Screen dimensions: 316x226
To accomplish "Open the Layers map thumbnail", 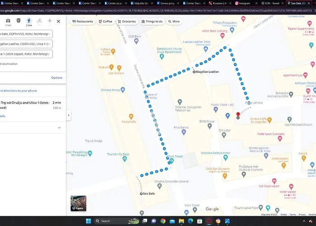I will 79,203.
